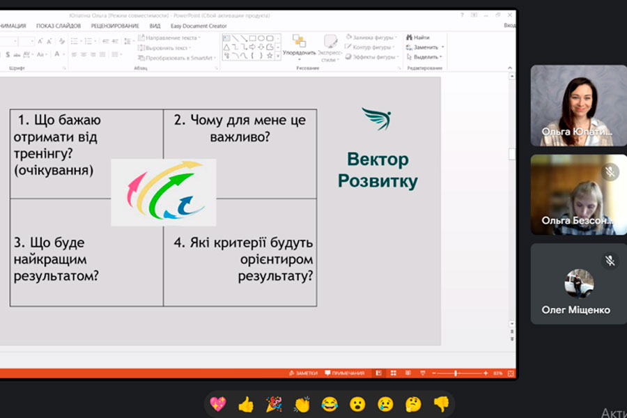Send the clapping hands reaction
Screen dimensions: 627x418
[302, 404]
